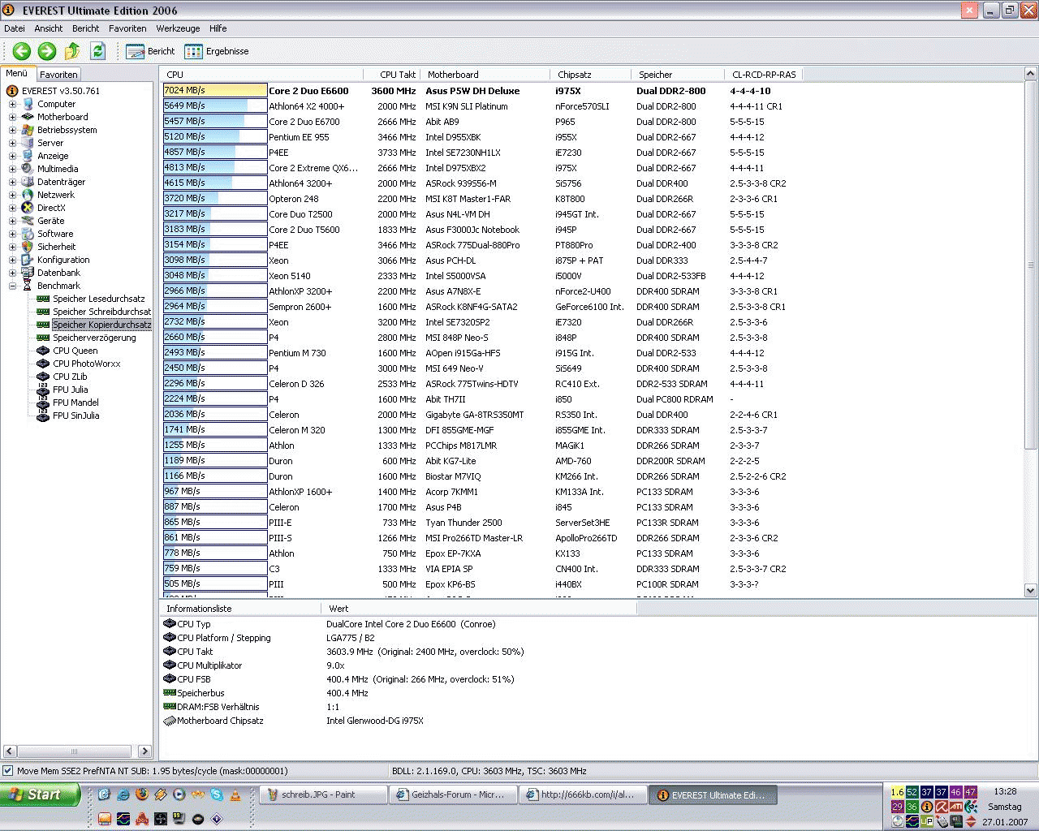Select the Anzeige tree icon
The image size is (1039, 831).
click(x=28, y=156)
